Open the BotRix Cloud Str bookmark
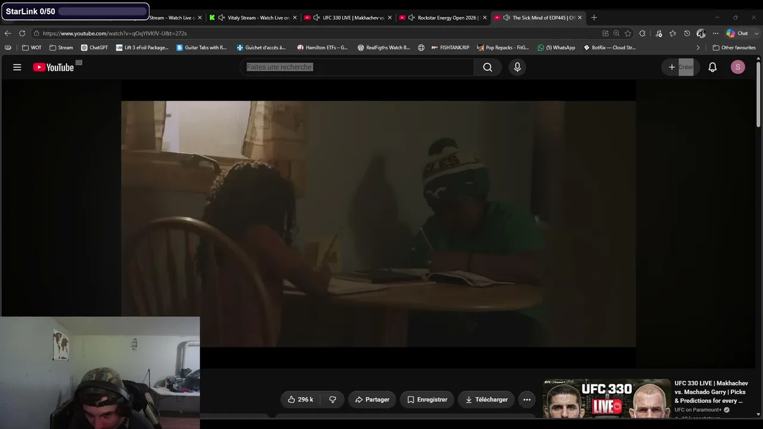Viewport: 763px width, 429px height. [x=610, y=48]
